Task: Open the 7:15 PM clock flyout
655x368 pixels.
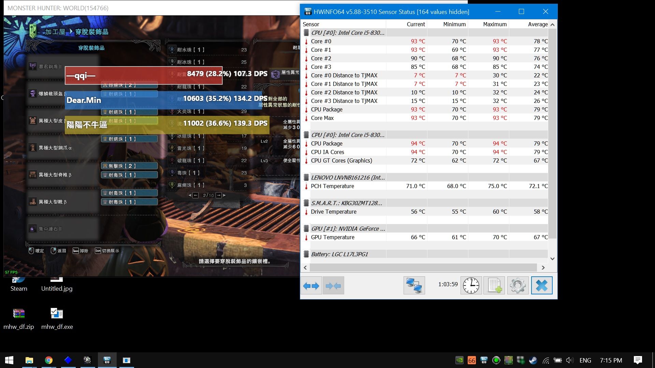Action: point(611,360)
